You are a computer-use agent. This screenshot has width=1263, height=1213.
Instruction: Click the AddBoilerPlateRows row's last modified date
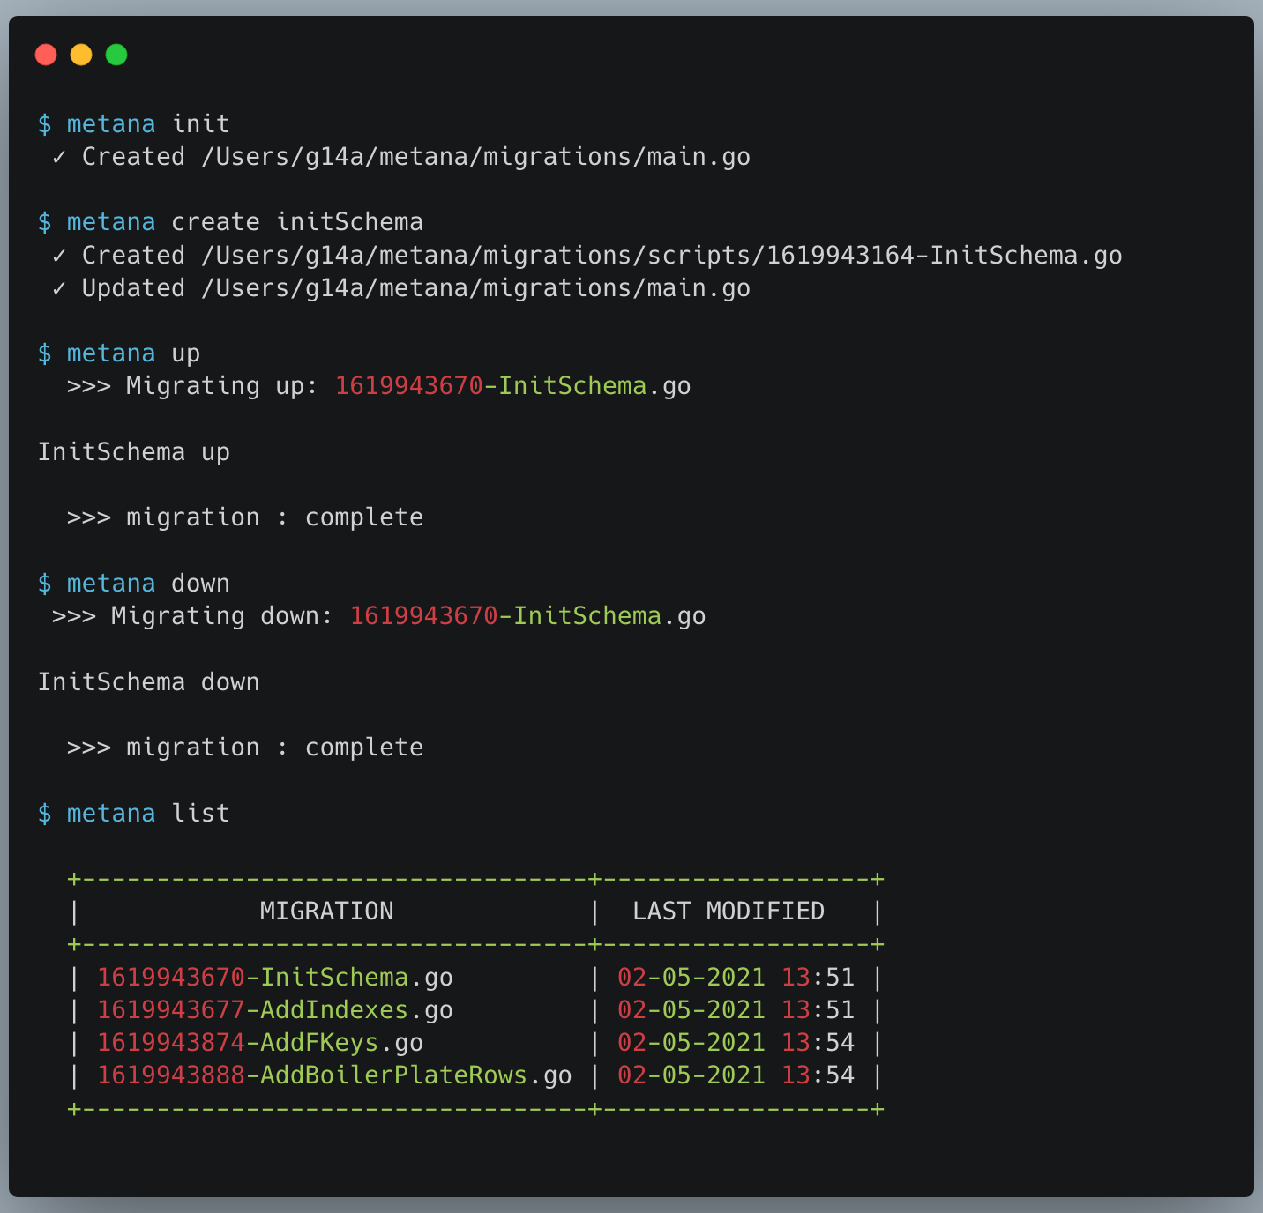(736, 1075)
